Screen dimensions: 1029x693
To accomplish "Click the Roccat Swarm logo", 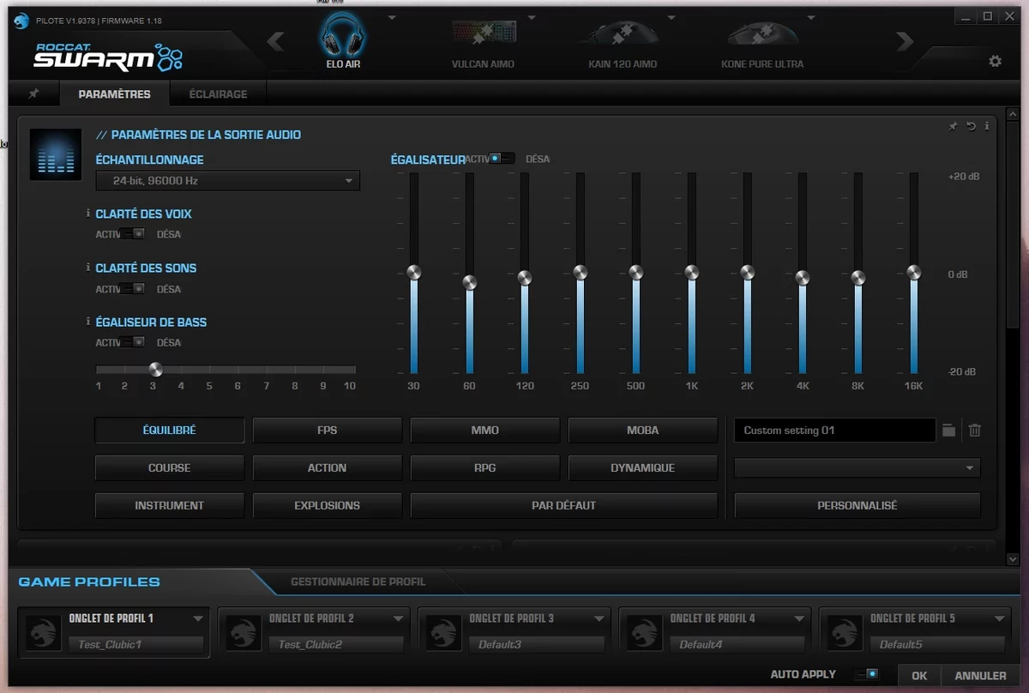I will [108, 57].
